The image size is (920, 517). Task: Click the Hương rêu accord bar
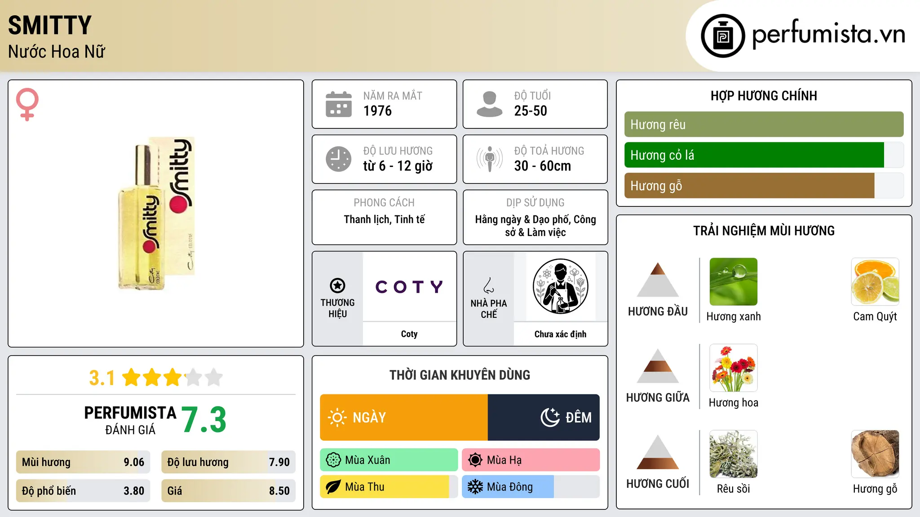point(764,124)
